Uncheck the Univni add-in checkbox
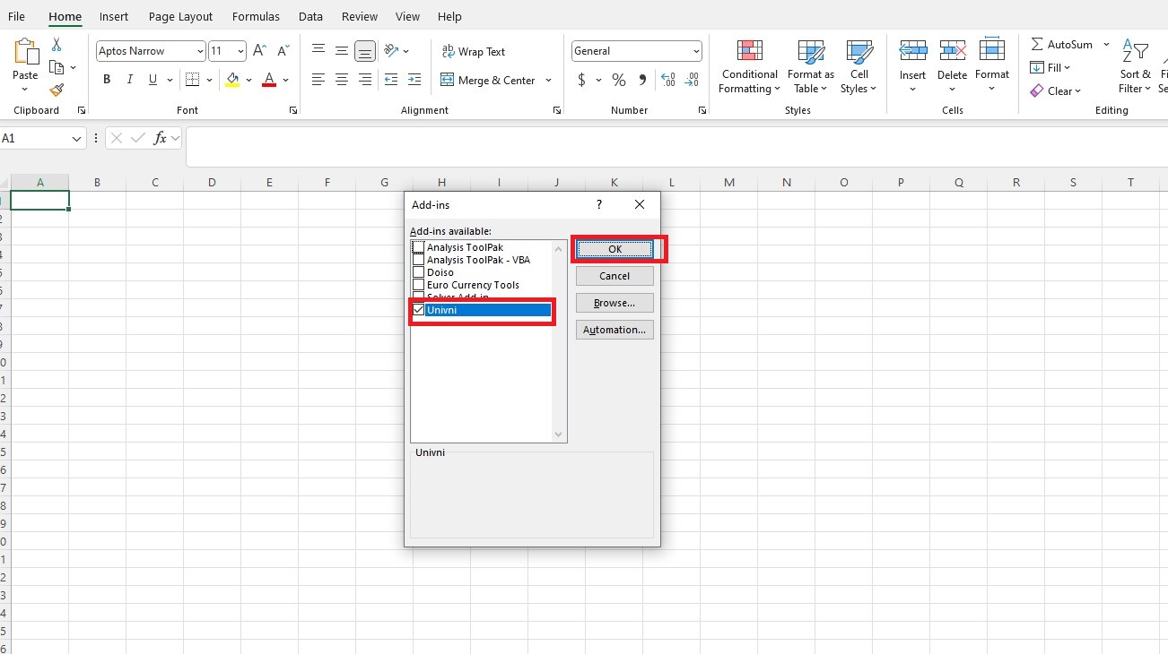This screenshot has height=654, width=1168. (x=418, y=310)
